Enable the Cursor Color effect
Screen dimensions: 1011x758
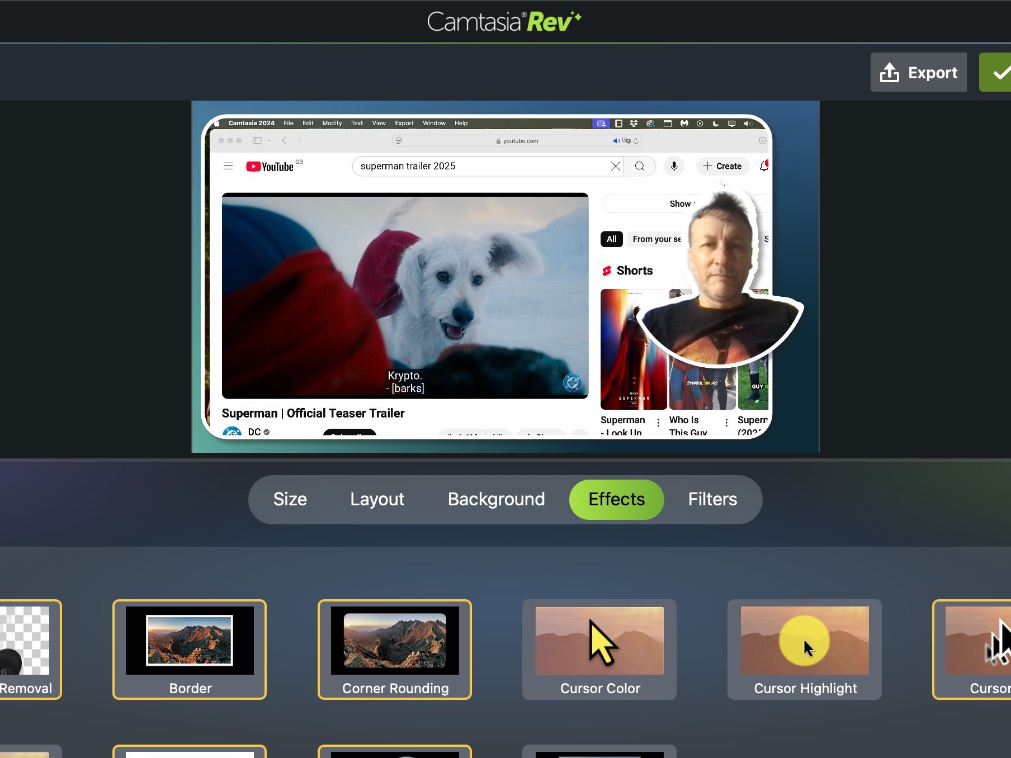599,650
